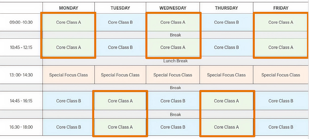Click Tuesday 10:45 Core Class B cell

coord(120,47)
